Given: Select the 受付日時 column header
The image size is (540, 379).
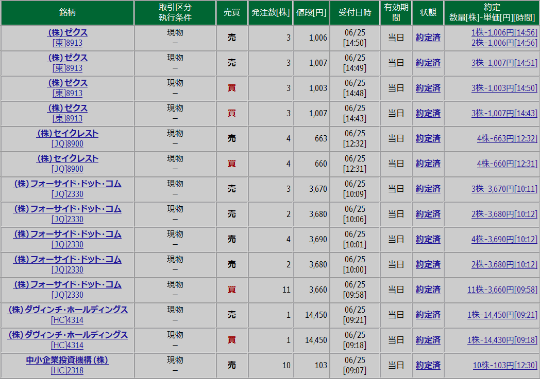Looking at the screenshot, I should coord(355,13).
